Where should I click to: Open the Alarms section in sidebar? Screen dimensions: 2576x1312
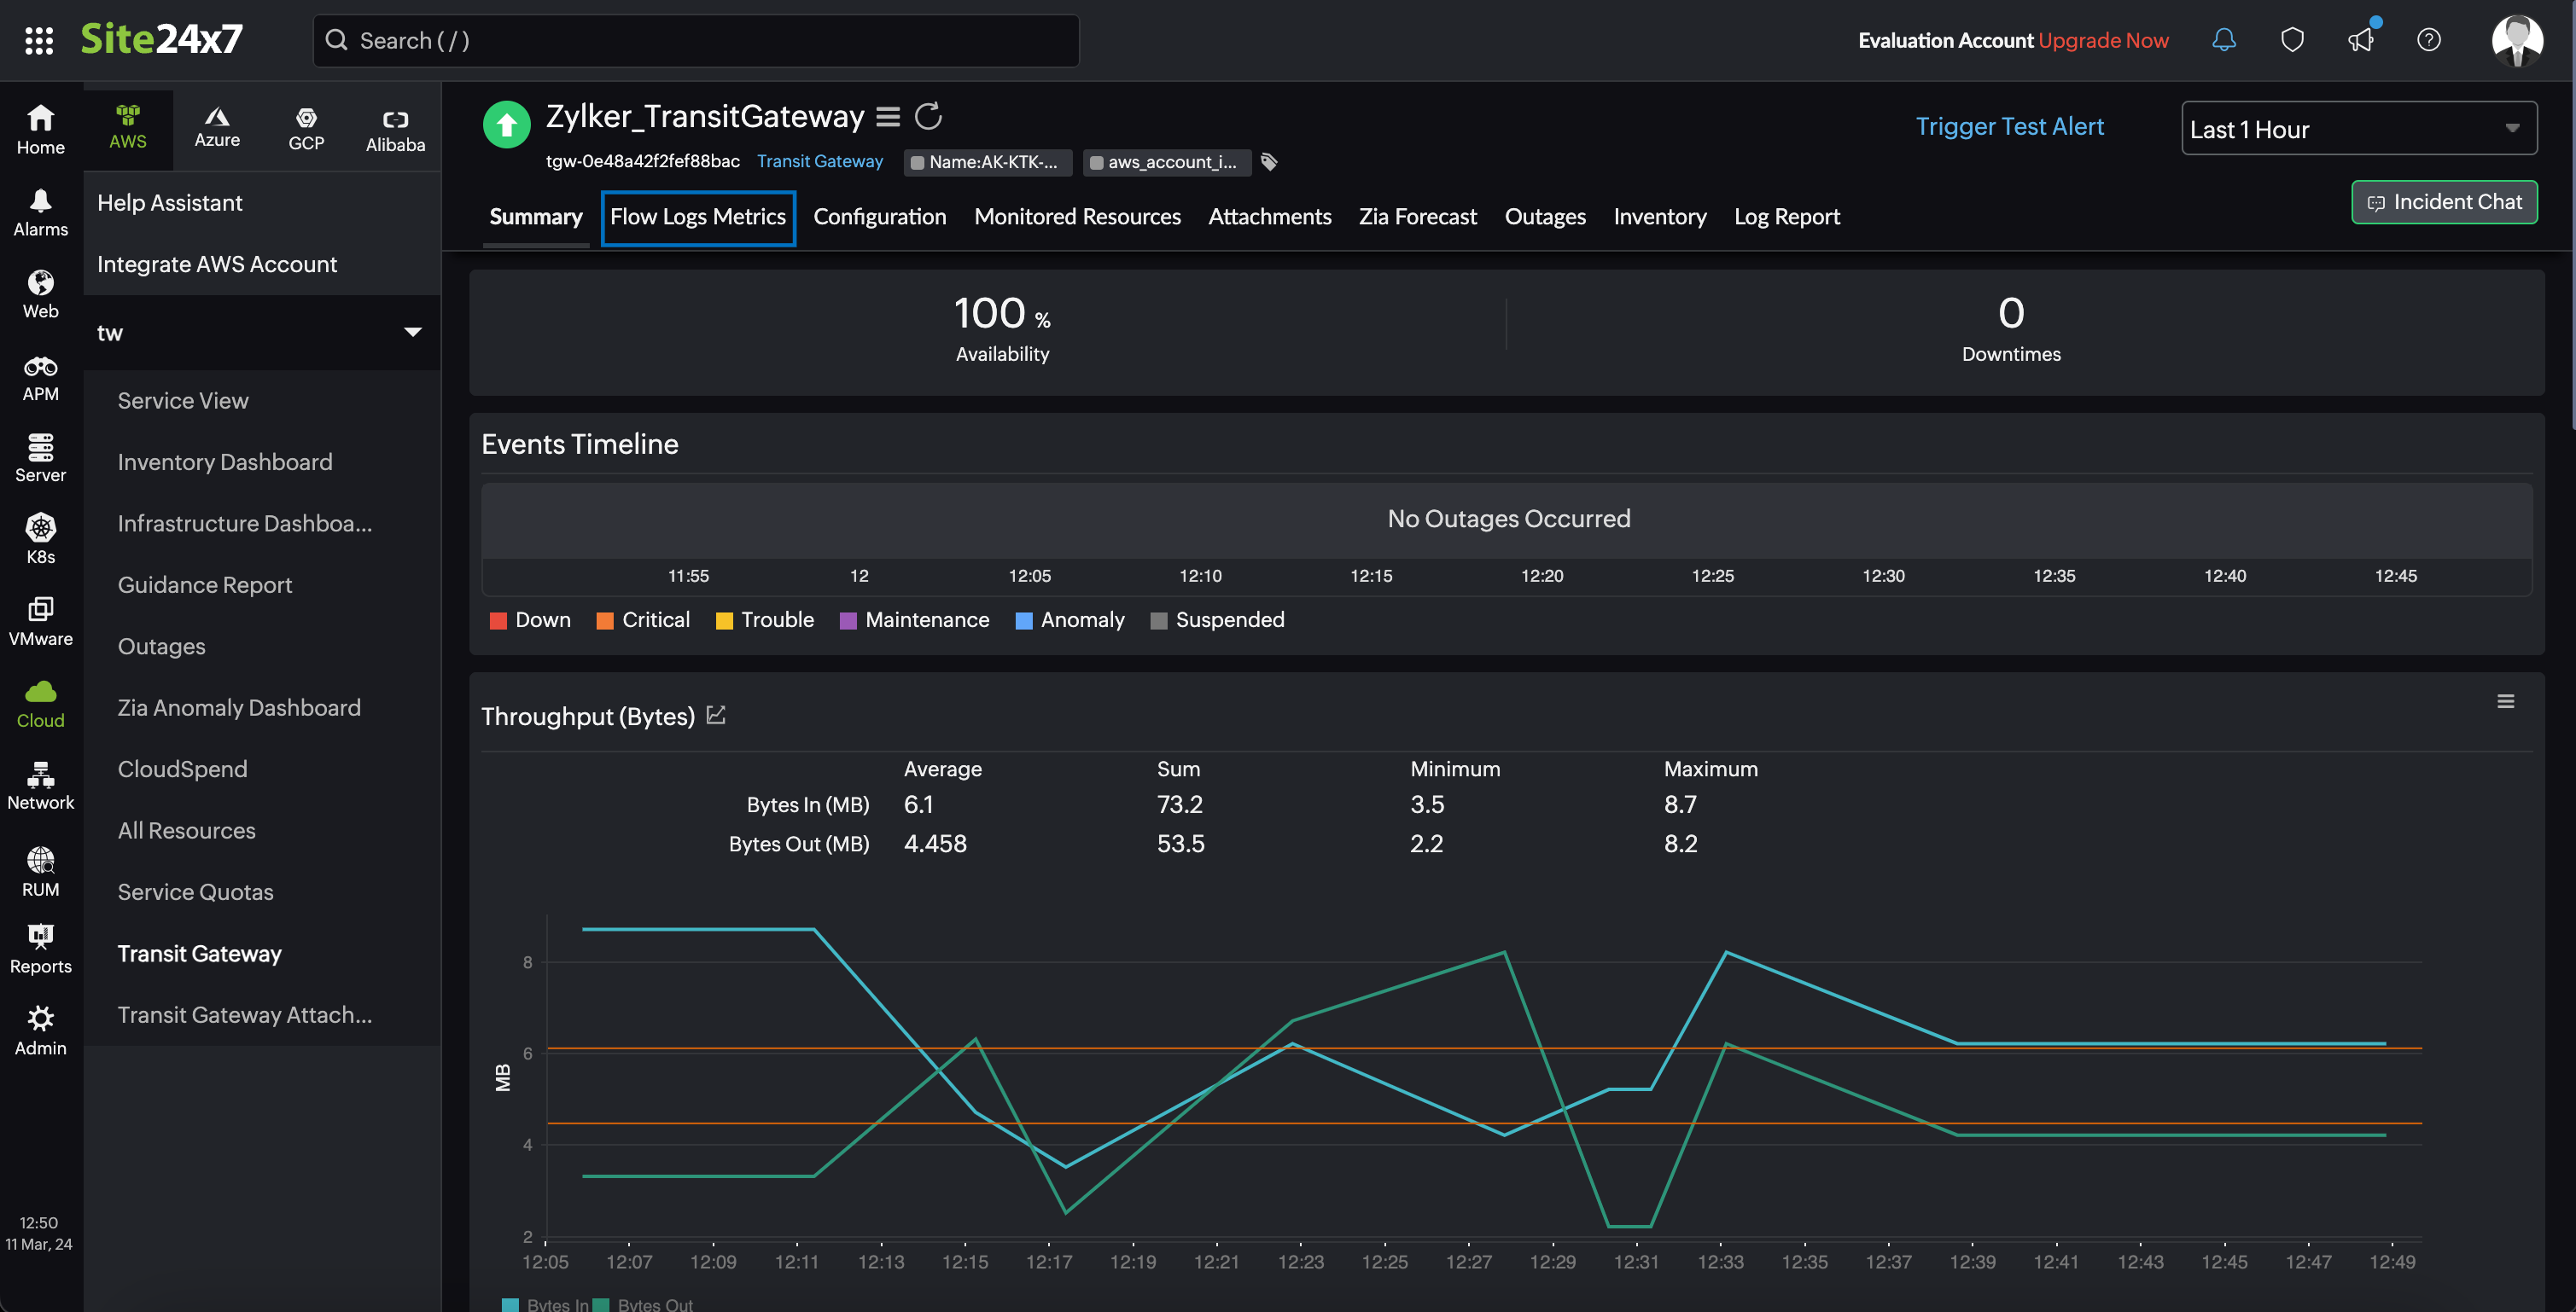(40, 212)
